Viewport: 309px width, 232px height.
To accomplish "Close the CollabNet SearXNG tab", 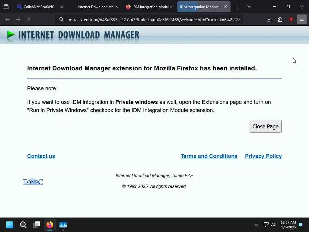I will pos(62,7).
